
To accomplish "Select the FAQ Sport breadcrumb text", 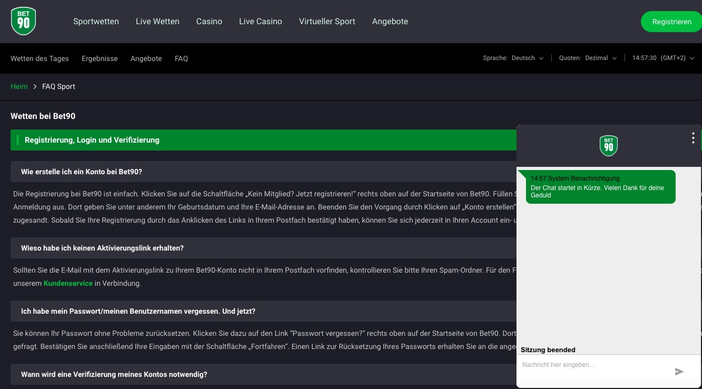I will [58, 86].
